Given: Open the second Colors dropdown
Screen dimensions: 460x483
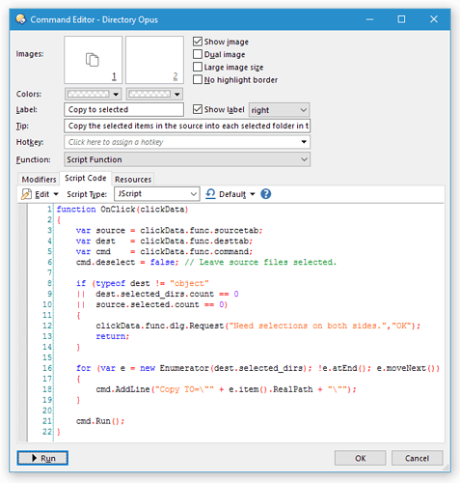Looking at the screenshot, I should (x=154, y=94).
